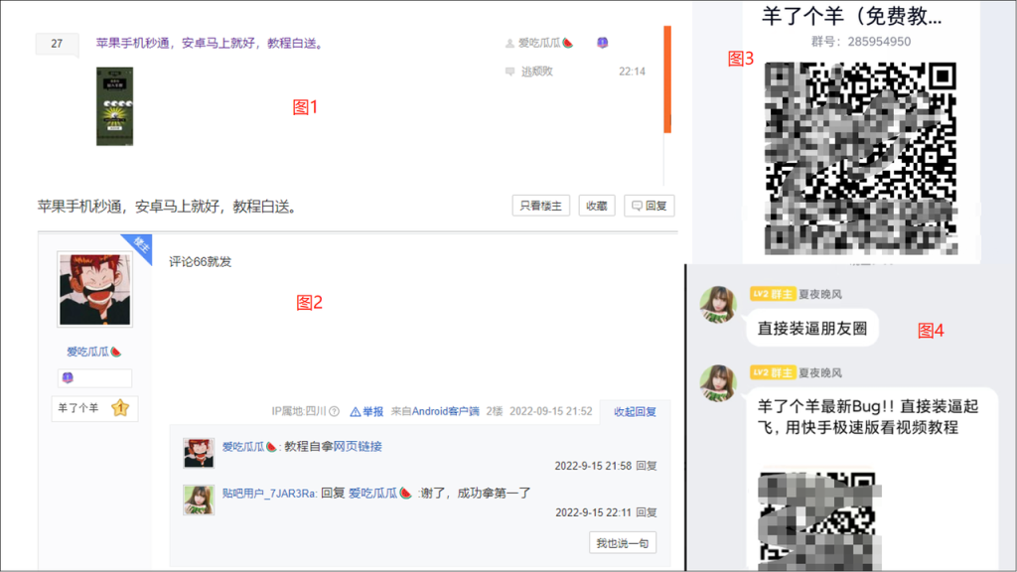Click the badge box under poster username

[x=94, y=377]
